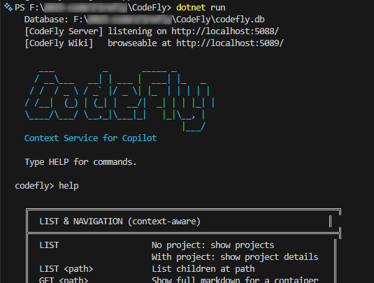Click the typed 'help' command
This screenshot has width=374, height=283.
[69, 185]
